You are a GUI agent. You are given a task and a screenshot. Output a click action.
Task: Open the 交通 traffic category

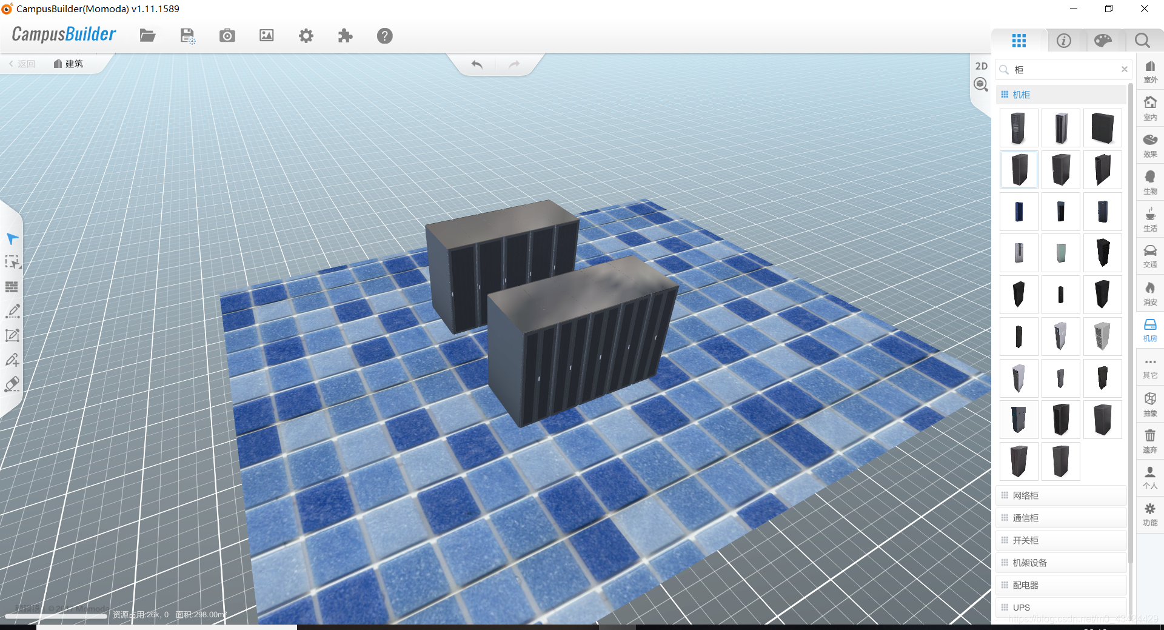click(x=1150, y=256)
